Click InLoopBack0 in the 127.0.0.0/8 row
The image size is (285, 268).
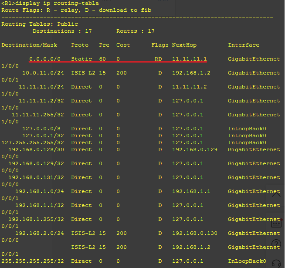click(x=247, y=129)
